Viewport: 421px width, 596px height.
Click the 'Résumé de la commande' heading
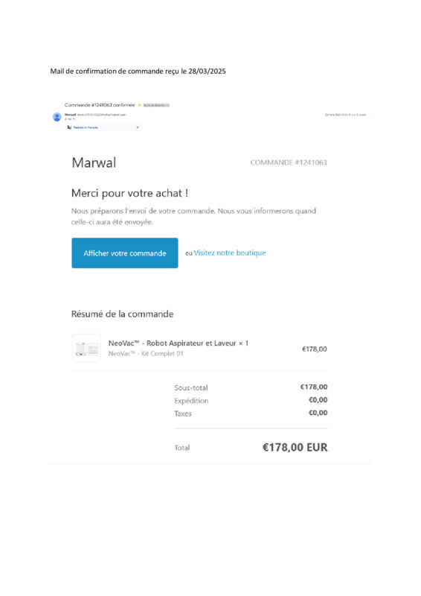[122, 314]
